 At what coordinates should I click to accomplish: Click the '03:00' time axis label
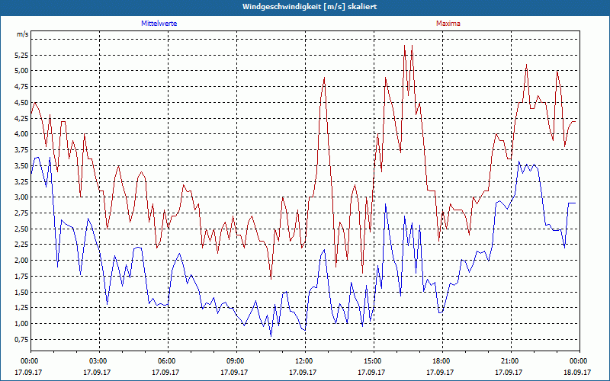(x=100, y=361)
